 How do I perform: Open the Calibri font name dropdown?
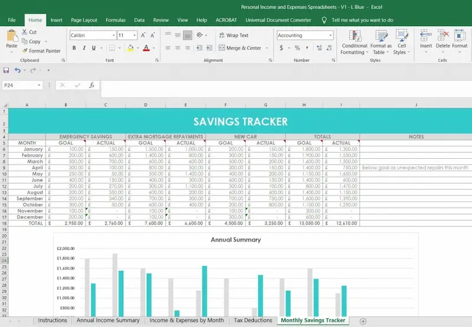click(x=113, y=35)
